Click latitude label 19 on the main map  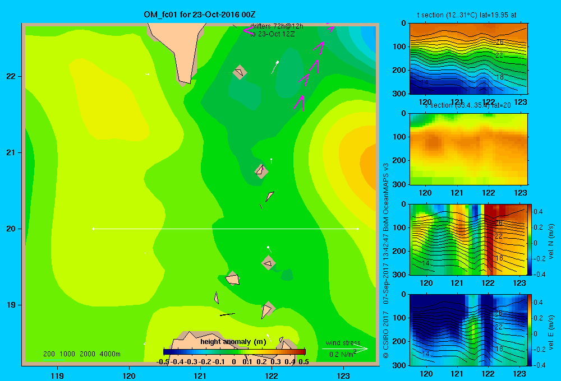(x=11, y=305)
